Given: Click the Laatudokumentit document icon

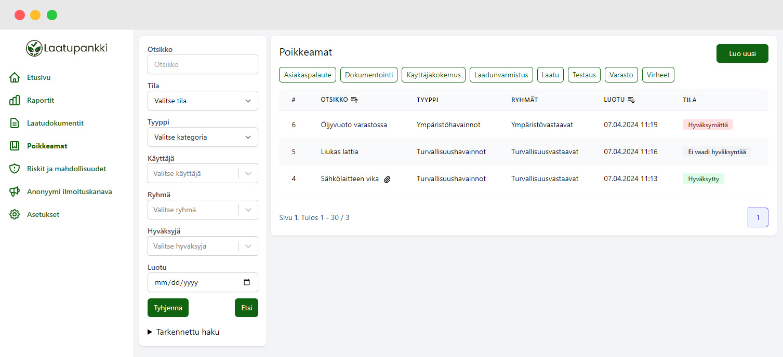Looking at the screenshot, I should click(x=15, y=123).
